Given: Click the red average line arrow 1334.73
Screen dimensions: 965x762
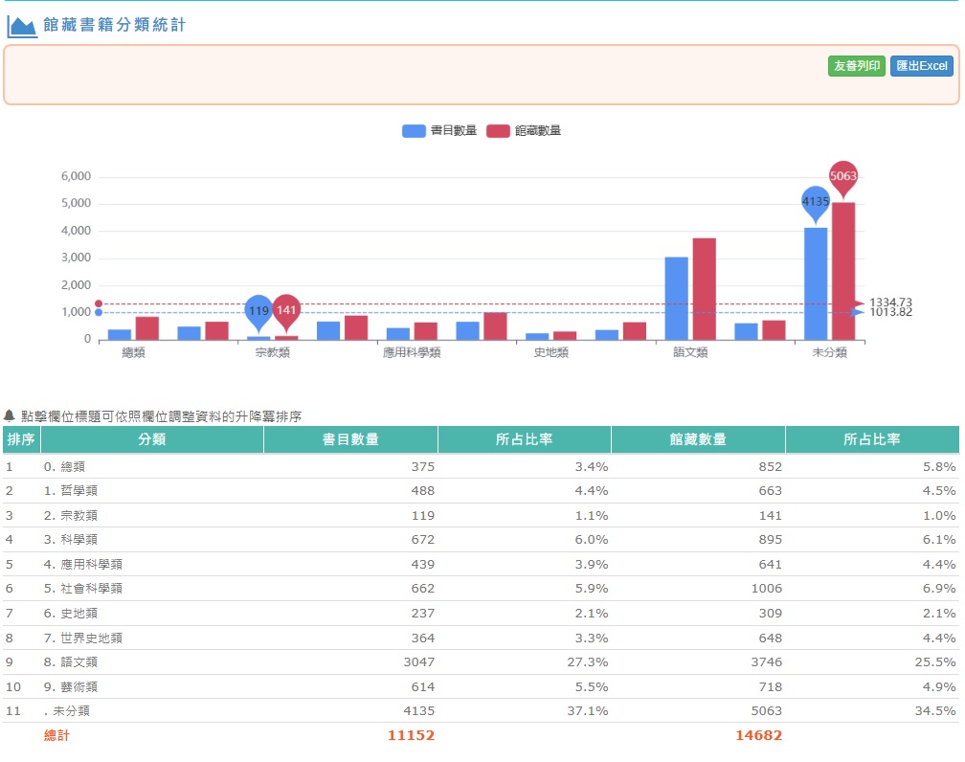Looking at the screenshot, I should (859, 303).
